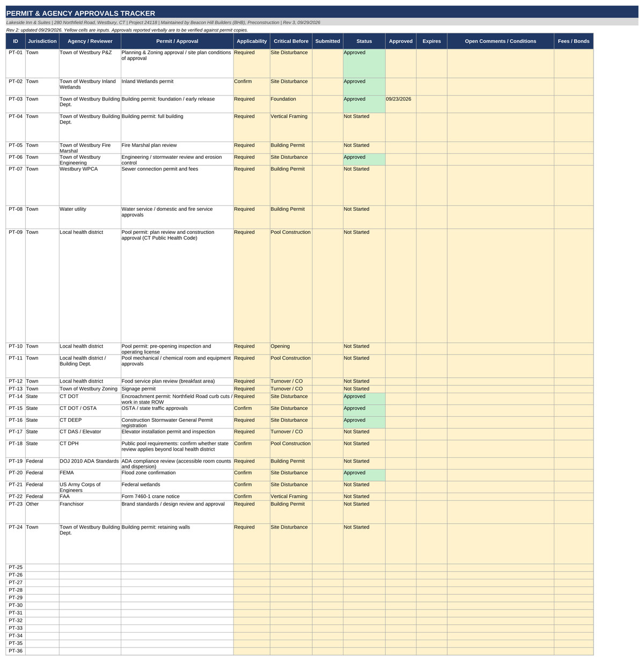Select the 'Critical Before' header cell
Viewport: 644px width, 661px height.
(x=291, y=41)
